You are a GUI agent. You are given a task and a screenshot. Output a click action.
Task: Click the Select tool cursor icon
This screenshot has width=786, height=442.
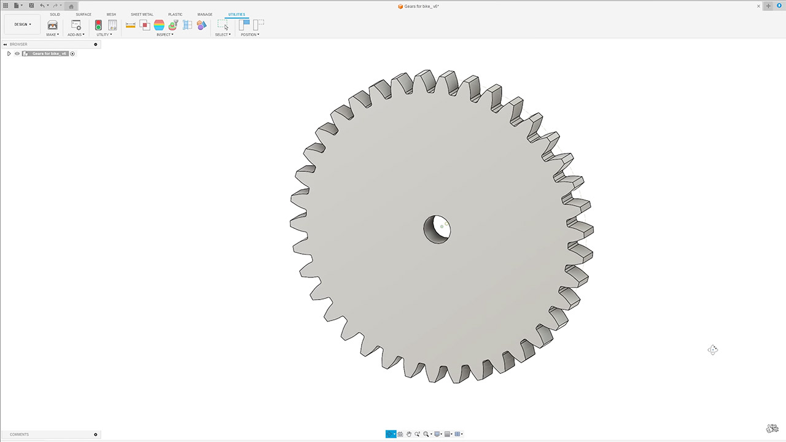click(x=222, y=25)
